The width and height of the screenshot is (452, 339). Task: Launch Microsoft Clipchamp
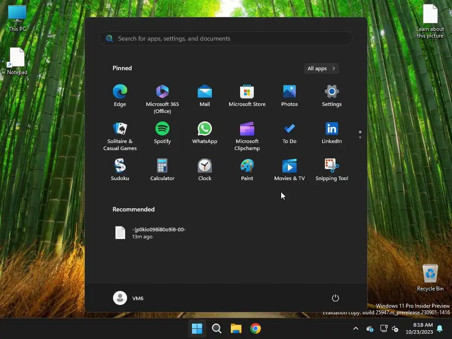tap(247, 136)
